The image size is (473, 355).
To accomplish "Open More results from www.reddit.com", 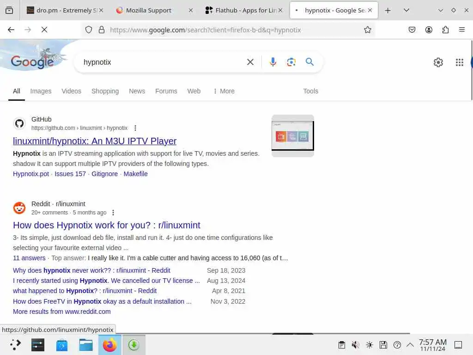I will click(x=62, y=312).
